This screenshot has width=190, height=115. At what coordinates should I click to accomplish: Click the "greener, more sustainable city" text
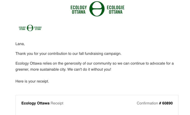(40, 69)
